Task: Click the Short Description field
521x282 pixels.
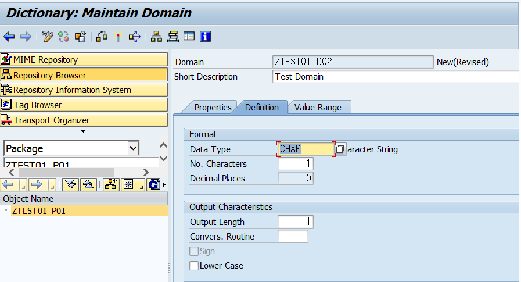Action: (x=396, y=77)
